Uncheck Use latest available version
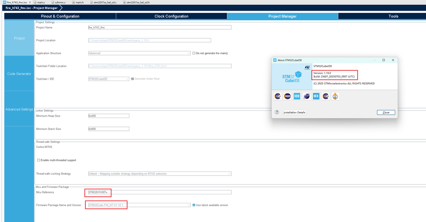 click(x=194, y=205)
